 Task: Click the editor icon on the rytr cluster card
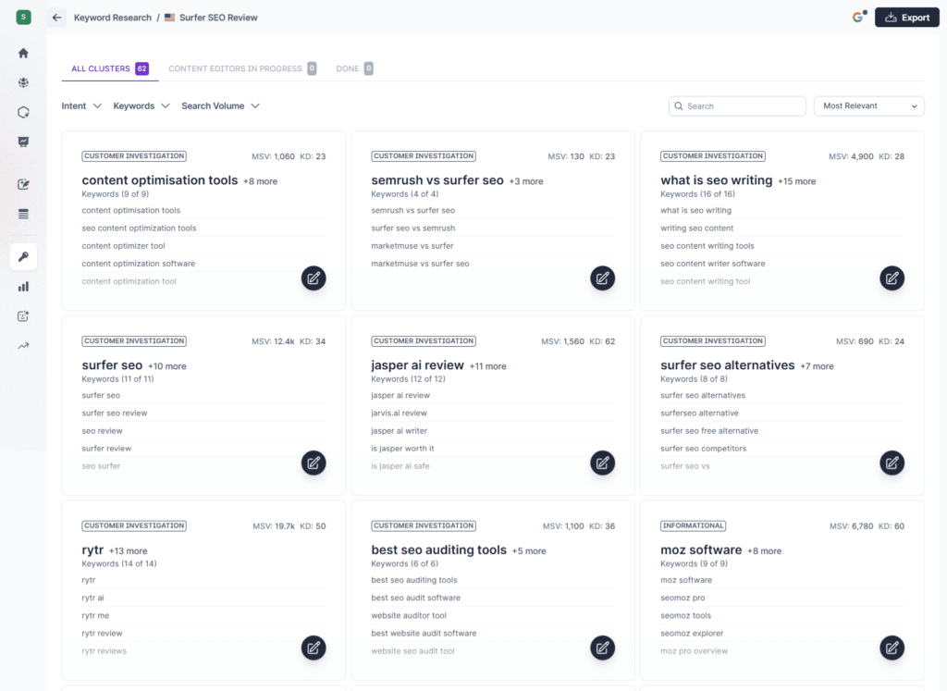[x=313, y=648]
